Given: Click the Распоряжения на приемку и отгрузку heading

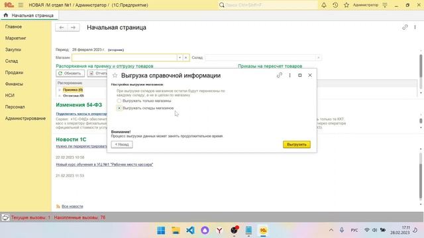Looking at the screenshot, I should 105,66.
